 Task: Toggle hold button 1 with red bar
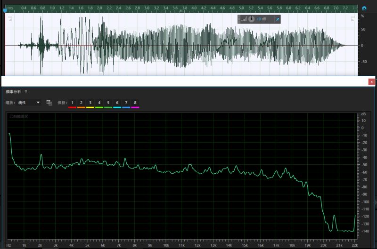point(73,104)
